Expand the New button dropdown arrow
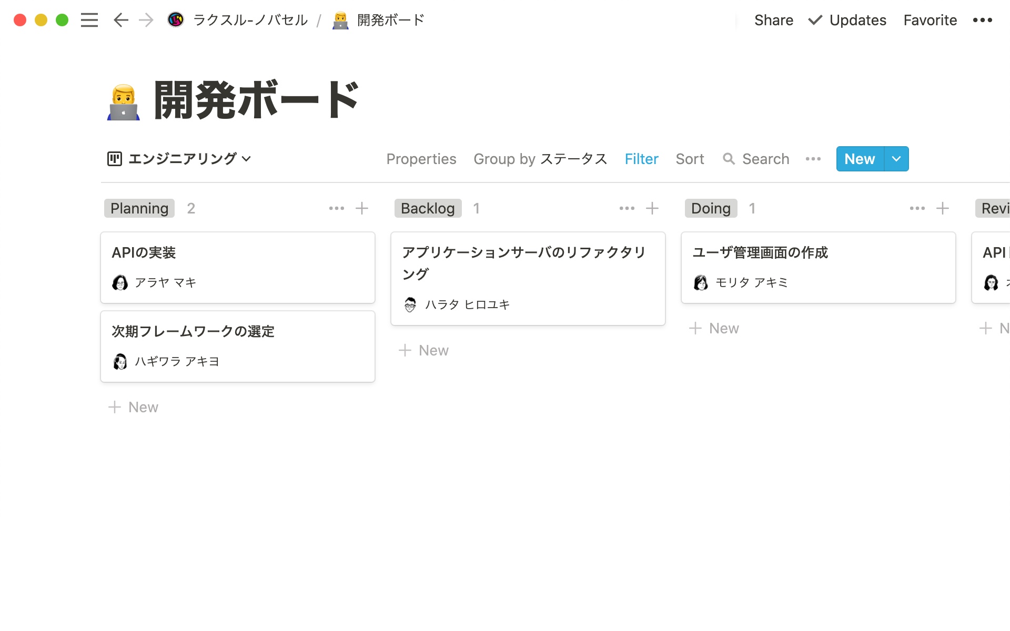This screenshot has height=631, width=1010. click(896, 159)
